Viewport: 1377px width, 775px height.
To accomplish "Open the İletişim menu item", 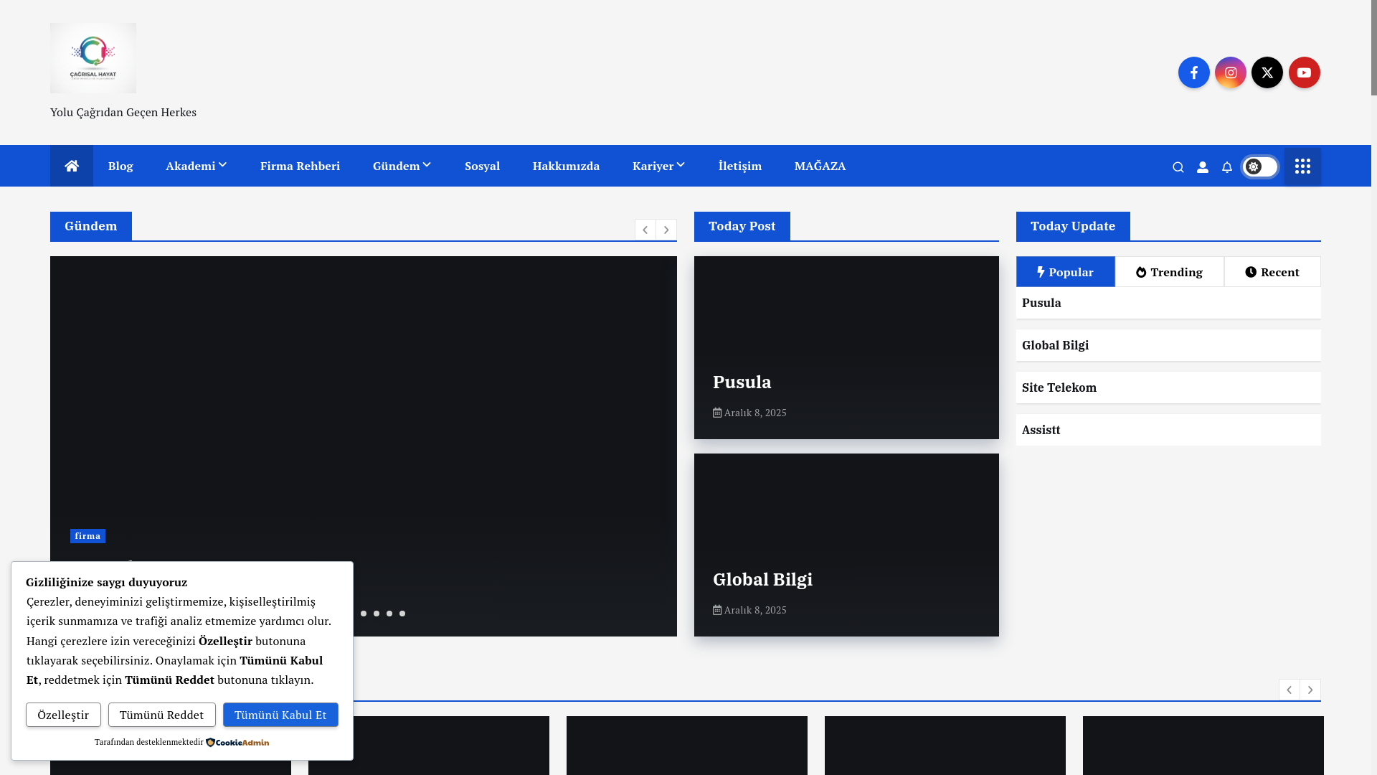I will point(740,166).
